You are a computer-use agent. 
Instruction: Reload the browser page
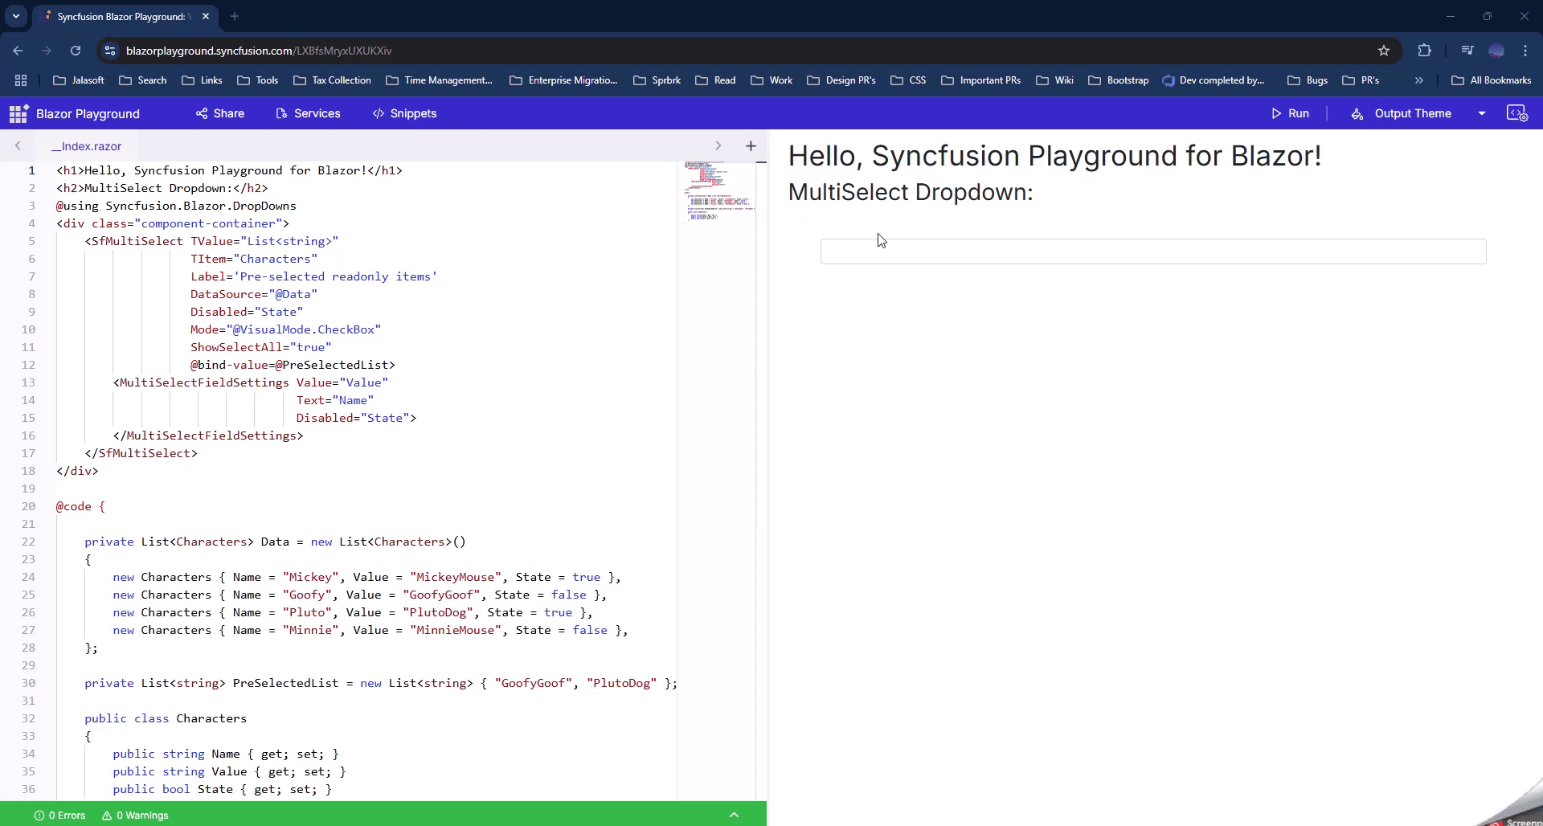[76, 51]
